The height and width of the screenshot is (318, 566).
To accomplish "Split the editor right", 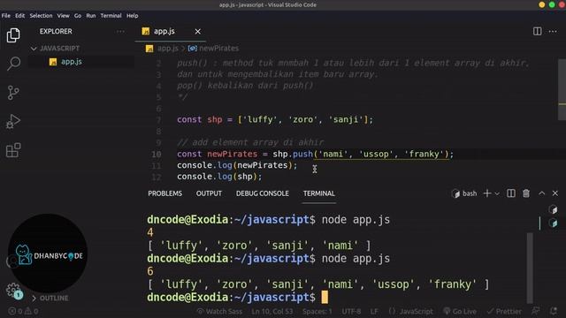I will coord(537,32).
